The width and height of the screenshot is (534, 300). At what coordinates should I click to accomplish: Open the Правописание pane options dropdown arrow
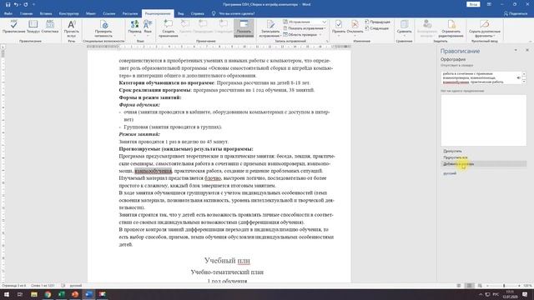(x=516, y=50)
